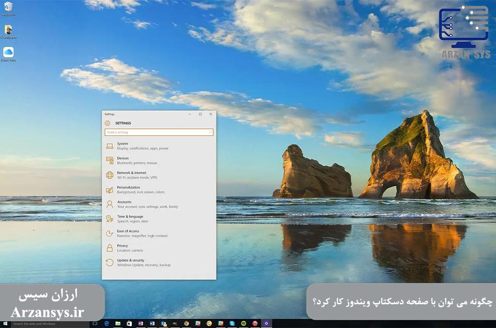The height and width of the screenshot is (328, 496).
Task: Open the Windows Start button
Action: tap(5, 324)
